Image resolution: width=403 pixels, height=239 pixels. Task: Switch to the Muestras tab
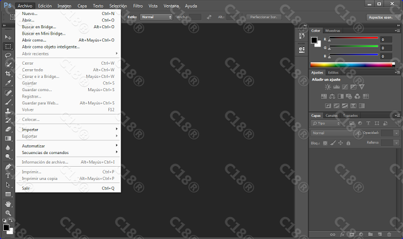pyautogui.click(x=332, y=31)
